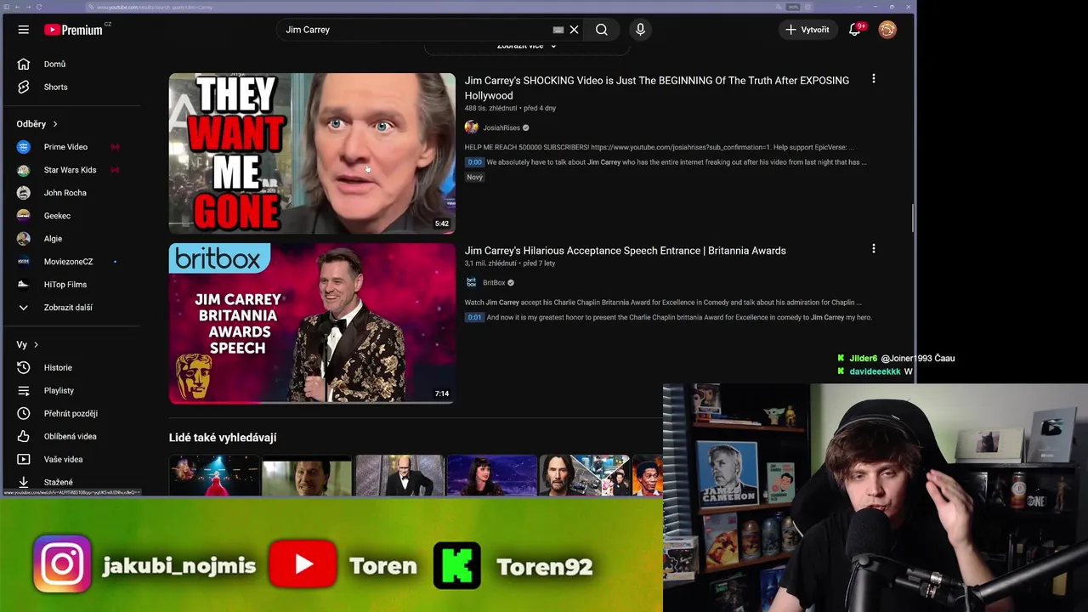The width and height of the screenshot is (1088, 612).
Task: Click the YouTube Premium logo
Action: pyautogui.click(x=75, y=30)
